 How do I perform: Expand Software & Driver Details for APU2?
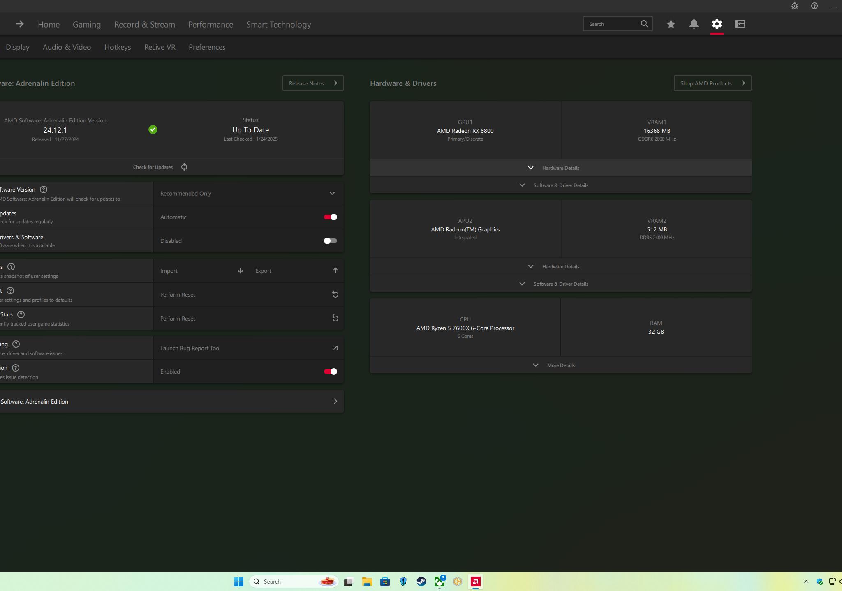[x=561, y=284]
